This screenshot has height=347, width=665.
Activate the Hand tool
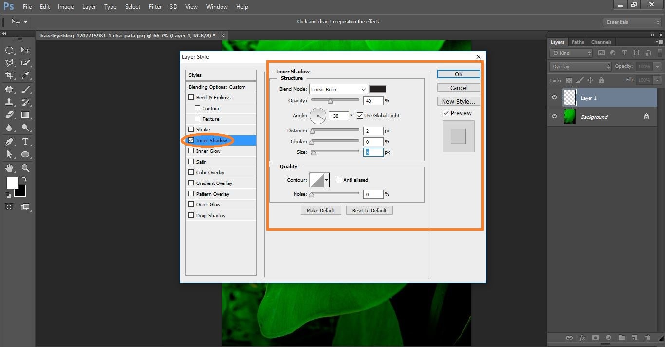coord(9,168)
